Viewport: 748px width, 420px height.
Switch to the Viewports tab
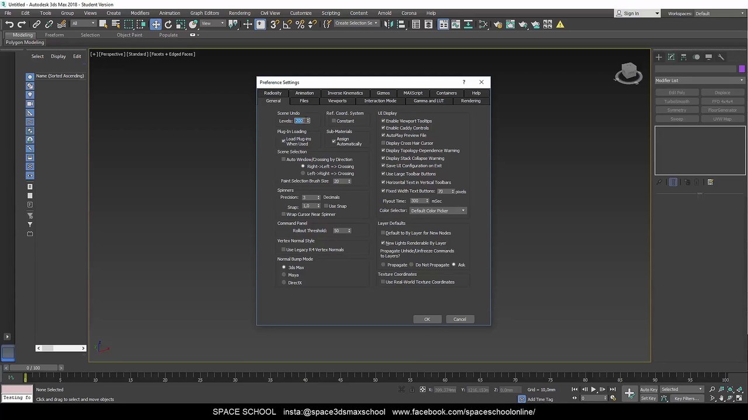point(337,101)
